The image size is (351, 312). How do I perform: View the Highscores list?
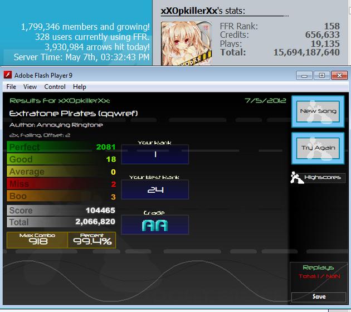pos(323,177)
